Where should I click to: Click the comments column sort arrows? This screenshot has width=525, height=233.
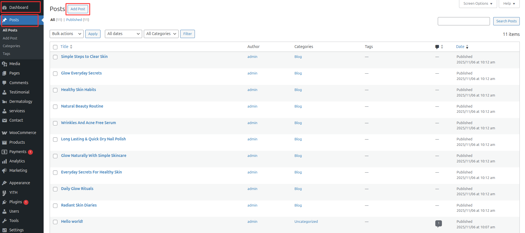pos(442,47)
